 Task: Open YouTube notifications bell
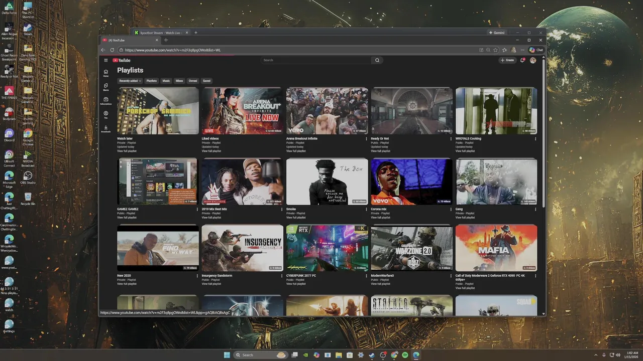coord(522,60)
